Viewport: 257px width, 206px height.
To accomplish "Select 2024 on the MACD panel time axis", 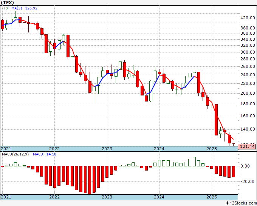I will pos(159,197).
